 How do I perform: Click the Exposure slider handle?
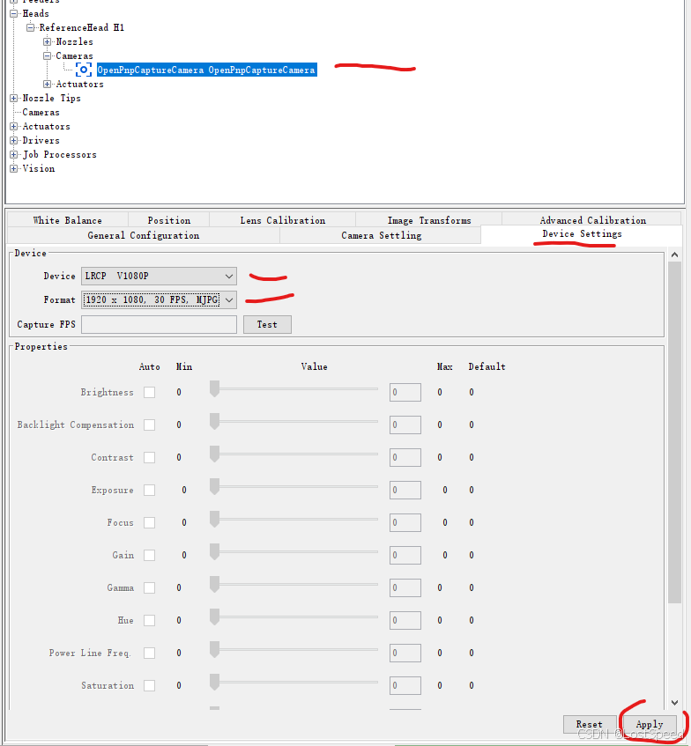(215, 487)
